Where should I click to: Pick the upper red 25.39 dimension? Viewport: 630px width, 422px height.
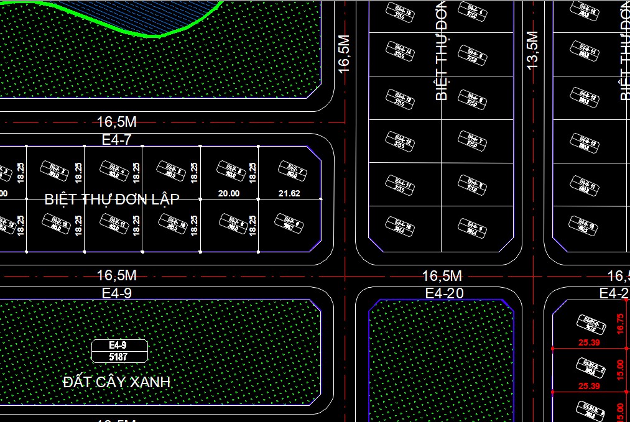click(x=589, y=342)
